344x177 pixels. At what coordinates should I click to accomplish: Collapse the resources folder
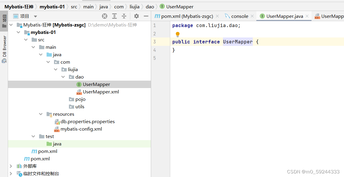pyautogui.click(x=41, y=114)
